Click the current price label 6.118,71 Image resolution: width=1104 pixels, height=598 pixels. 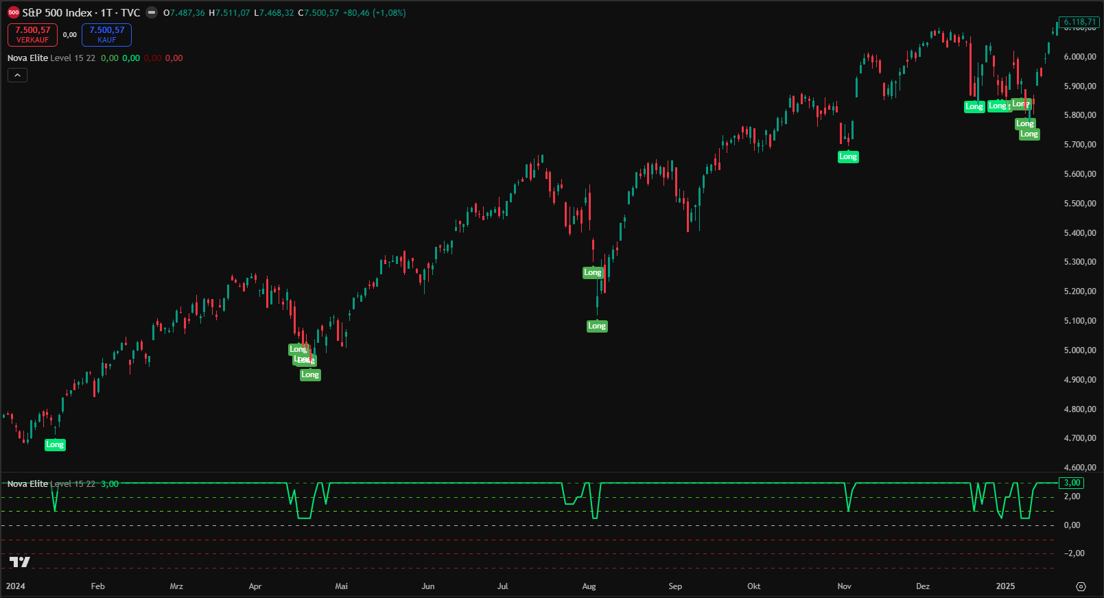(x=1079, y=22)
